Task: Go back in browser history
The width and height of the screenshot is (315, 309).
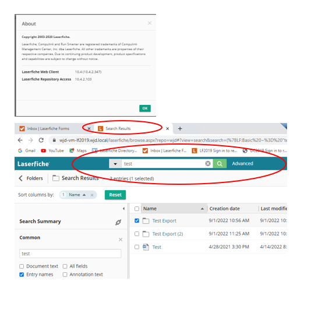Action: pos(20,141)
